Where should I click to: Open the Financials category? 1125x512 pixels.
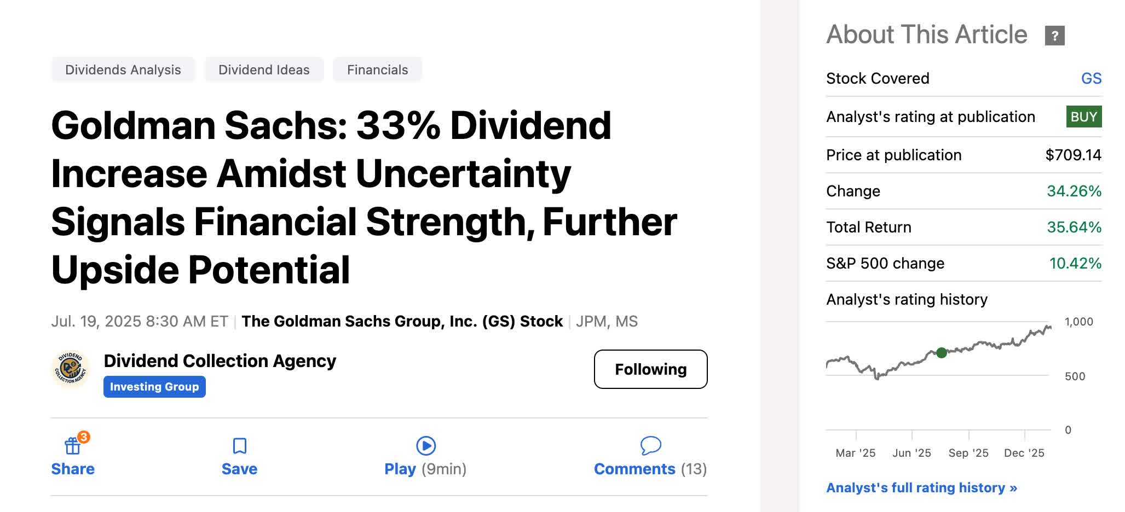pos(377,69)
